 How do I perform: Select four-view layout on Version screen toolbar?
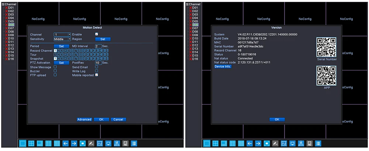[215, 143]
